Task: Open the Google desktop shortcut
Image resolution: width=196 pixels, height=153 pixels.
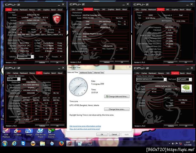Action: click(29, 132)
